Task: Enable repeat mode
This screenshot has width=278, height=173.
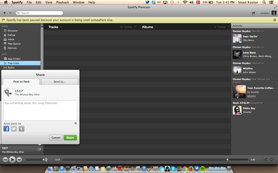Action: [x=271, y=159]
